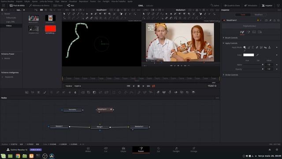Toggle Color keyframe dot in Inspector
282x159 pixels.
tap(277, 55)
